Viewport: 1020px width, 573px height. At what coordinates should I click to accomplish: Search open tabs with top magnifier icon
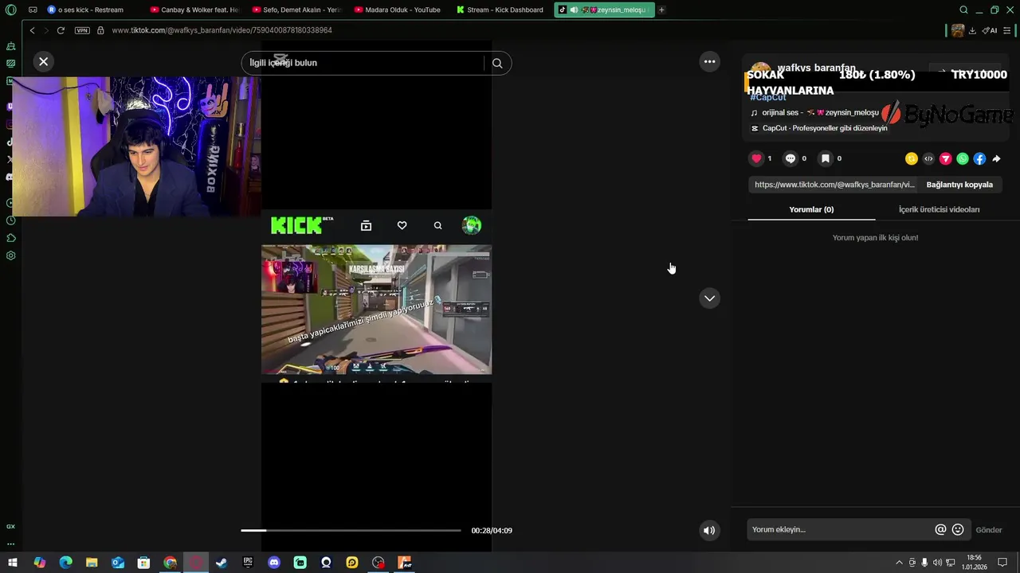pos(963,10)
